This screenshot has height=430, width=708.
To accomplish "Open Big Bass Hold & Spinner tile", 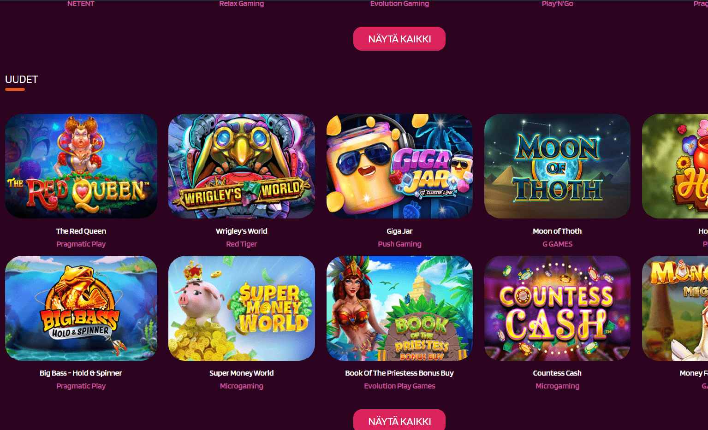I will pos(81,308).
